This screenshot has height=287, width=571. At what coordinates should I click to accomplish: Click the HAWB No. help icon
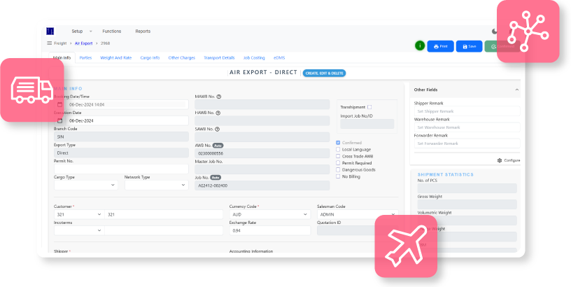pyautogui.click(x=219, y=113)
